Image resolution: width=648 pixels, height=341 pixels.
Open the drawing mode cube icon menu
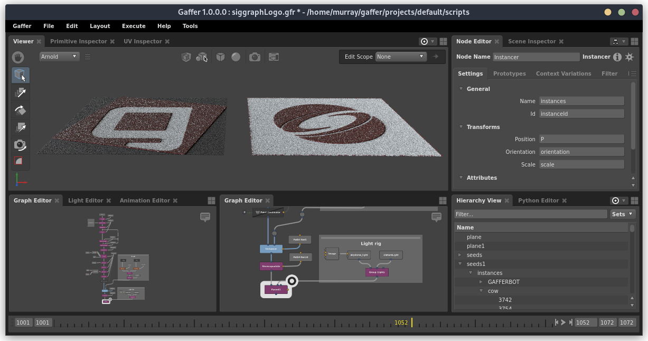coord(186,57)
